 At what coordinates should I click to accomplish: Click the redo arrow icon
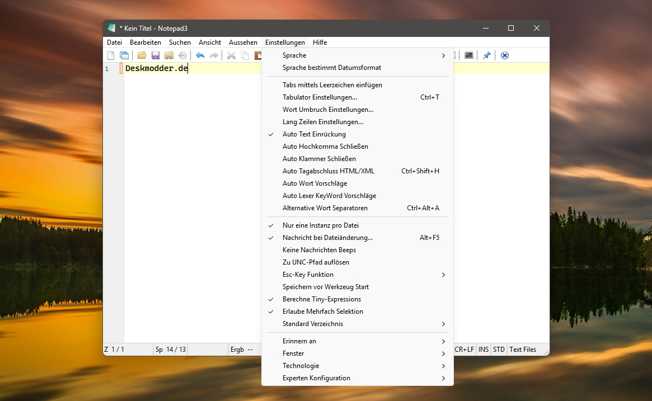(x=214, y=55)
